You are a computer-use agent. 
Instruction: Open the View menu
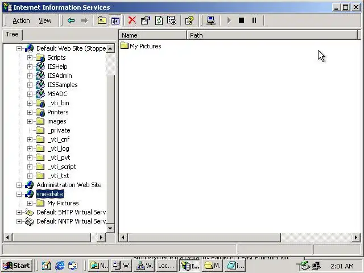[x=45, y=20]
